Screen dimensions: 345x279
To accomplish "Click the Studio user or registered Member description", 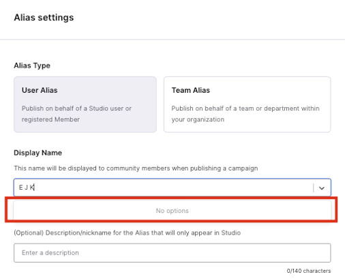I will 76,114.
